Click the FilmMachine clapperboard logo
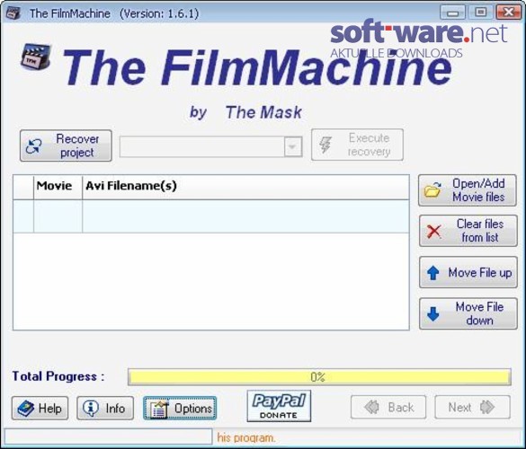Screen dimensions: 526x449 tap(36, 57)
